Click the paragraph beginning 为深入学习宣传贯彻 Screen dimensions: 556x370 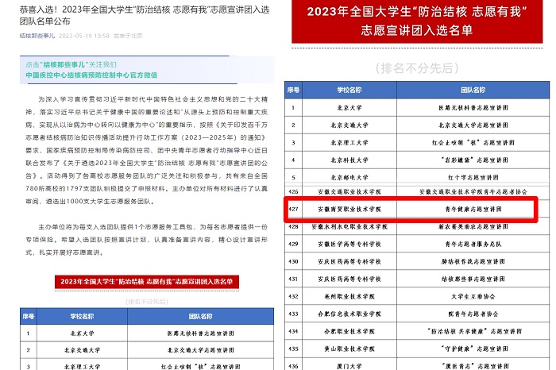point(146,150)
